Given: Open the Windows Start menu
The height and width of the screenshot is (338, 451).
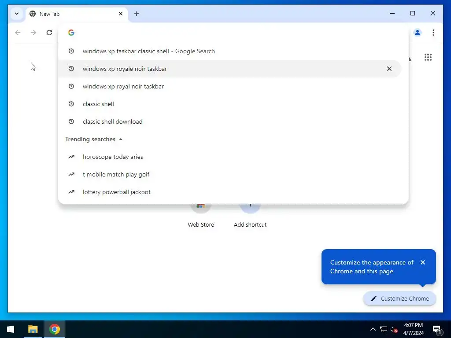Looking at the screenshot, I should [11, 329].
